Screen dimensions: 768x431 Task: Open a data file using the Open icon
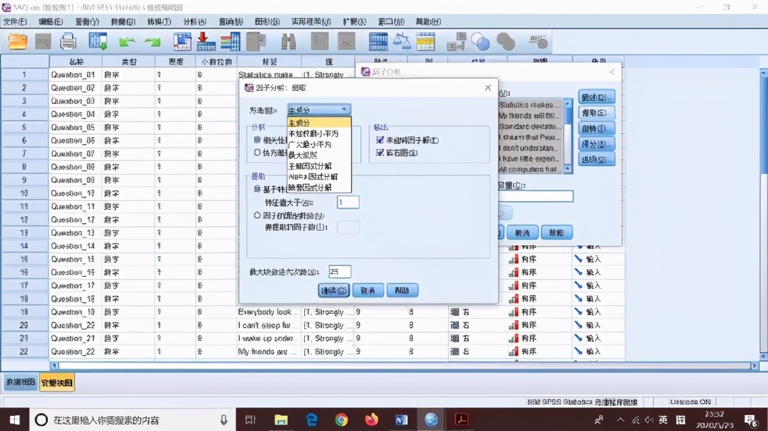17,42
